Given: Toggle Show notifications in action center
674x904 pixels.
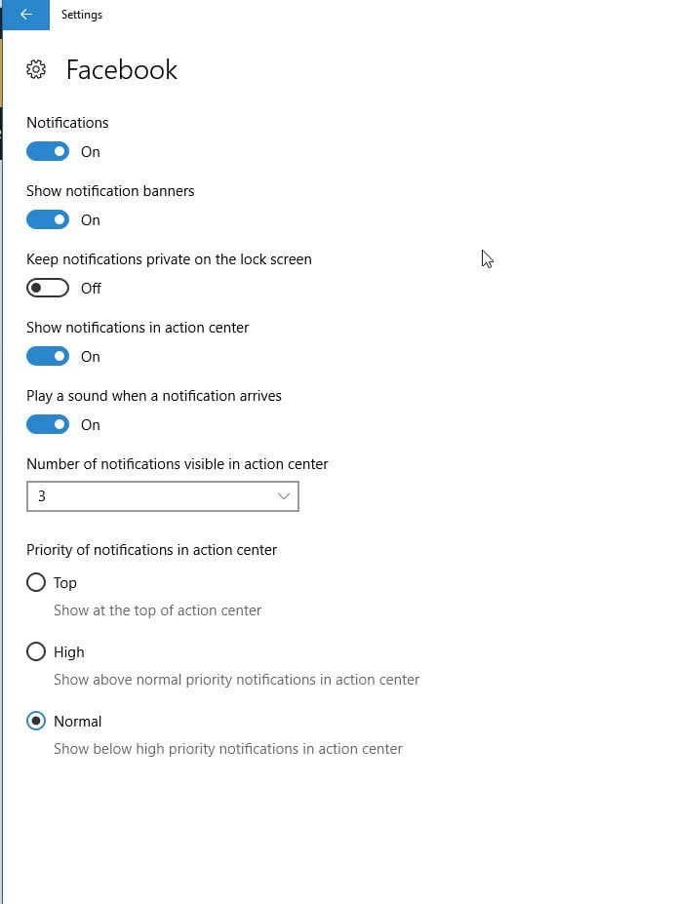Looking at the screenshot, I should click(x=48, y=356).
